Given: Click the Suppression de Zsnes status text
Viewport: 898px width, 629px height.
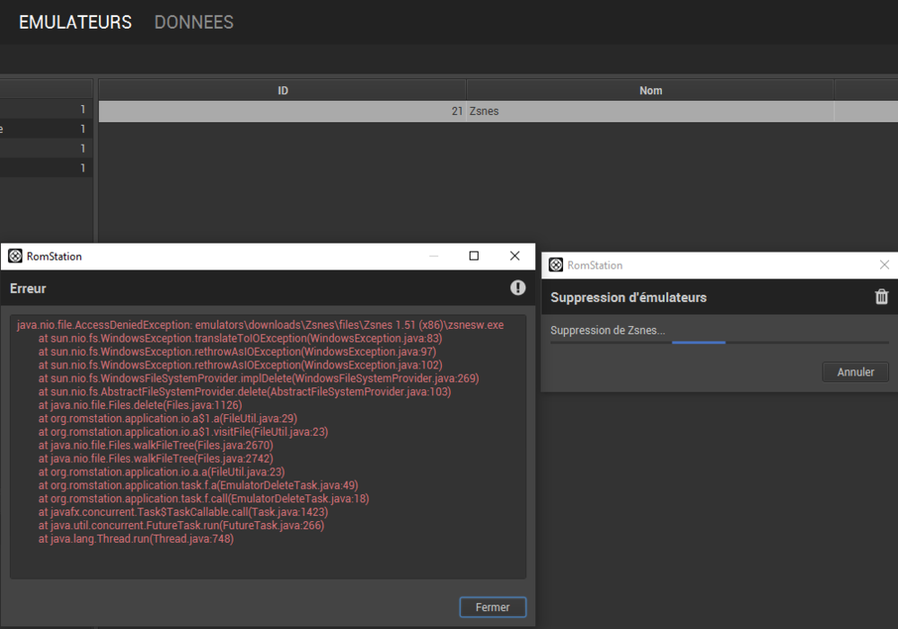Looking at the screenshot, I should [608, 330].
